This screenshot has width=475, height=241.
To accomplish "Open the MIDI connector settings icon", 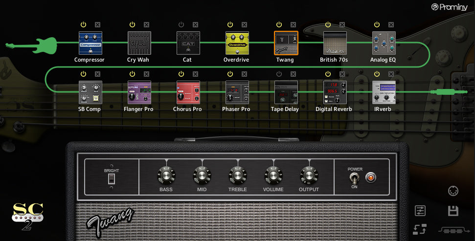I will click(x=453, y=191).
